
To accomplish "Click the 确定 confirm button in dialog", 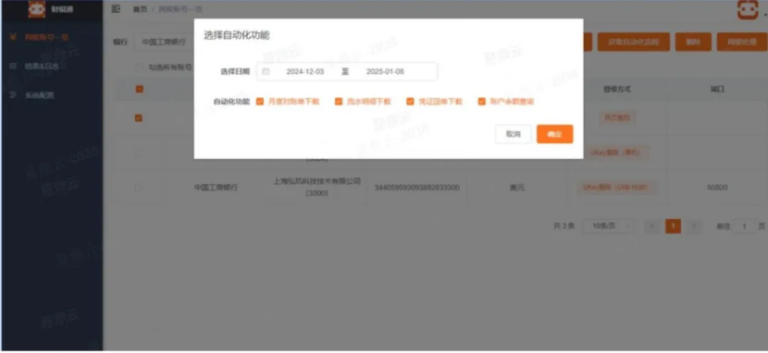I will click(554, 134).
